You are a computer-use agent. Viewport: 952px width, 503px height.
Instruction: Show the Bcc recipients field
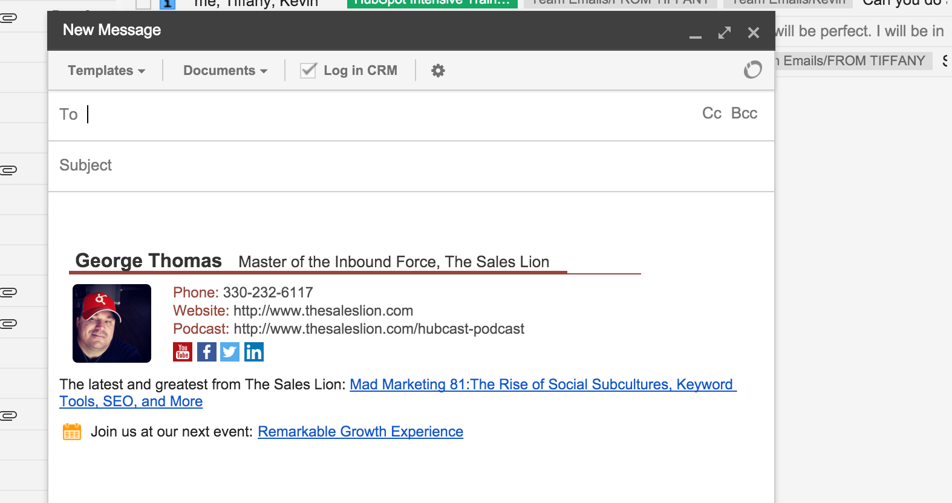(x=744, y=114)
